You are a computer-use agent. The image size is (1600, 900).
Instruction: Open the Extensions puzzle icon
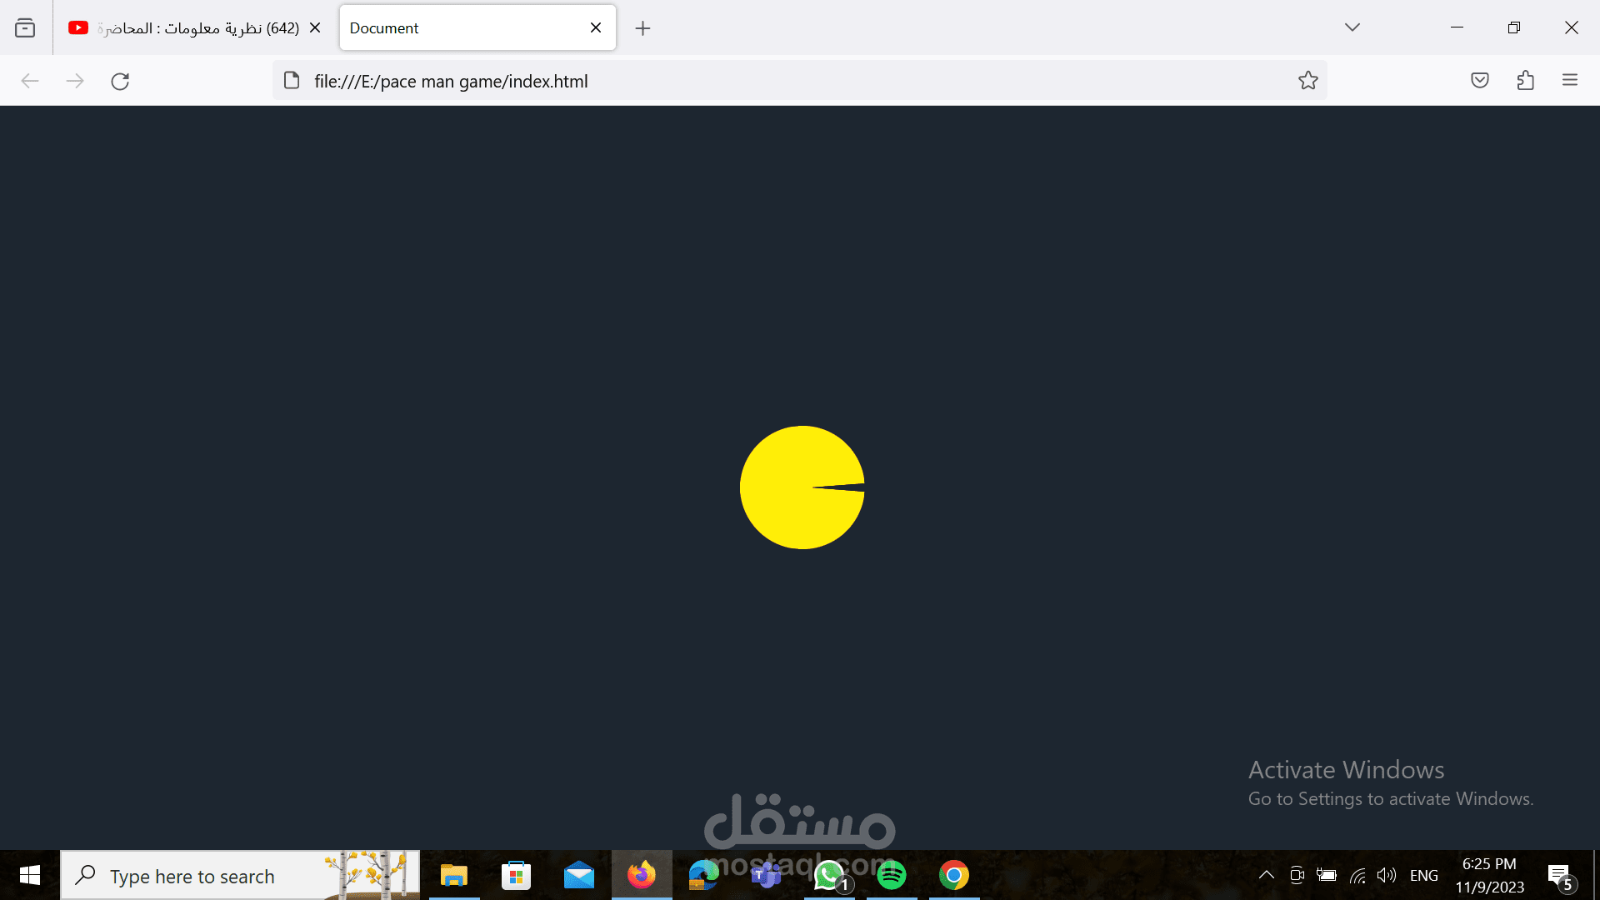point(1525,81)
